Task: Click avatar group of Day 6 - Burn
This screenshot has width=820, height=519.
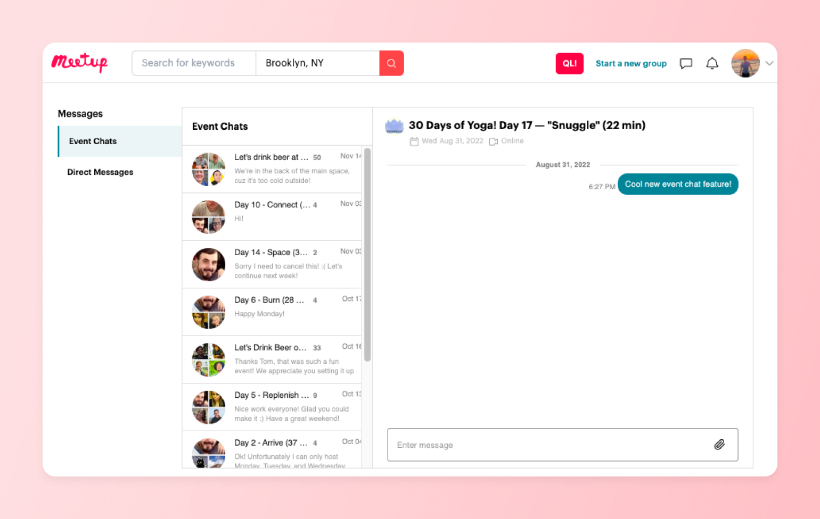Action: point(209,312)
